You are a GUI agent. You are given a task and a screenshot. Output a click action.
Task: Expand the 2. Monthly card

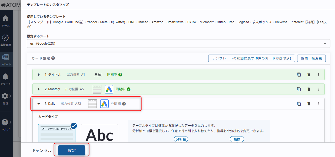[x=39, y=89]
